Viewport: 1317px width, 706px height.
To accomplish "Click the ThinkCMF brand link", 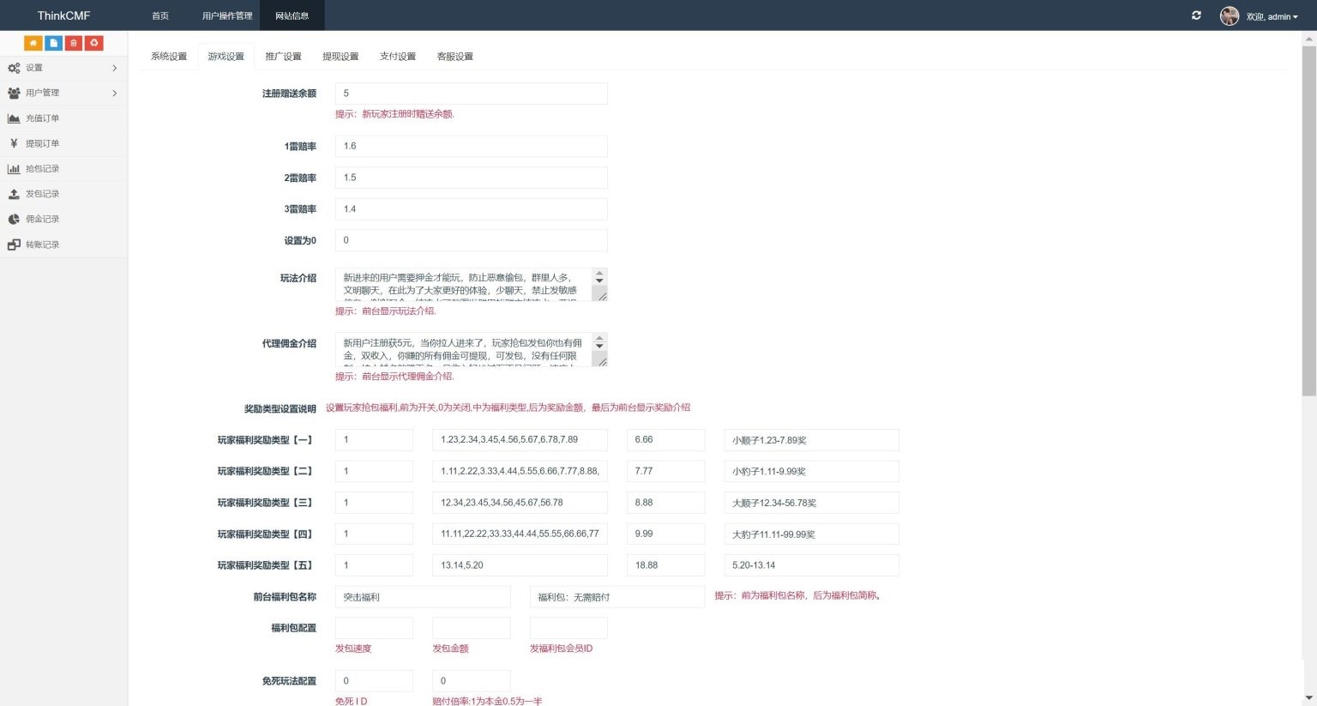I will point(63,15).
